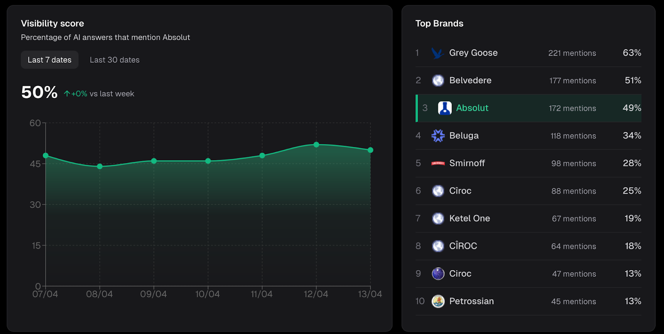
Task: Click the CÎROC logo in row 8
Action: (438, 246)
